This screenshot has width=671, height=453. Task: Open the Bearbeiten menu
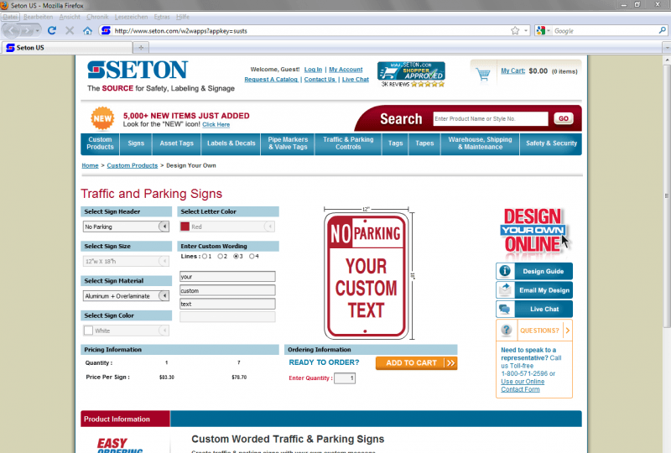(x=38, y=17)
